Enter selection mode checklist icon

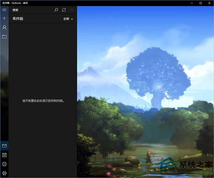coord(72,10)
